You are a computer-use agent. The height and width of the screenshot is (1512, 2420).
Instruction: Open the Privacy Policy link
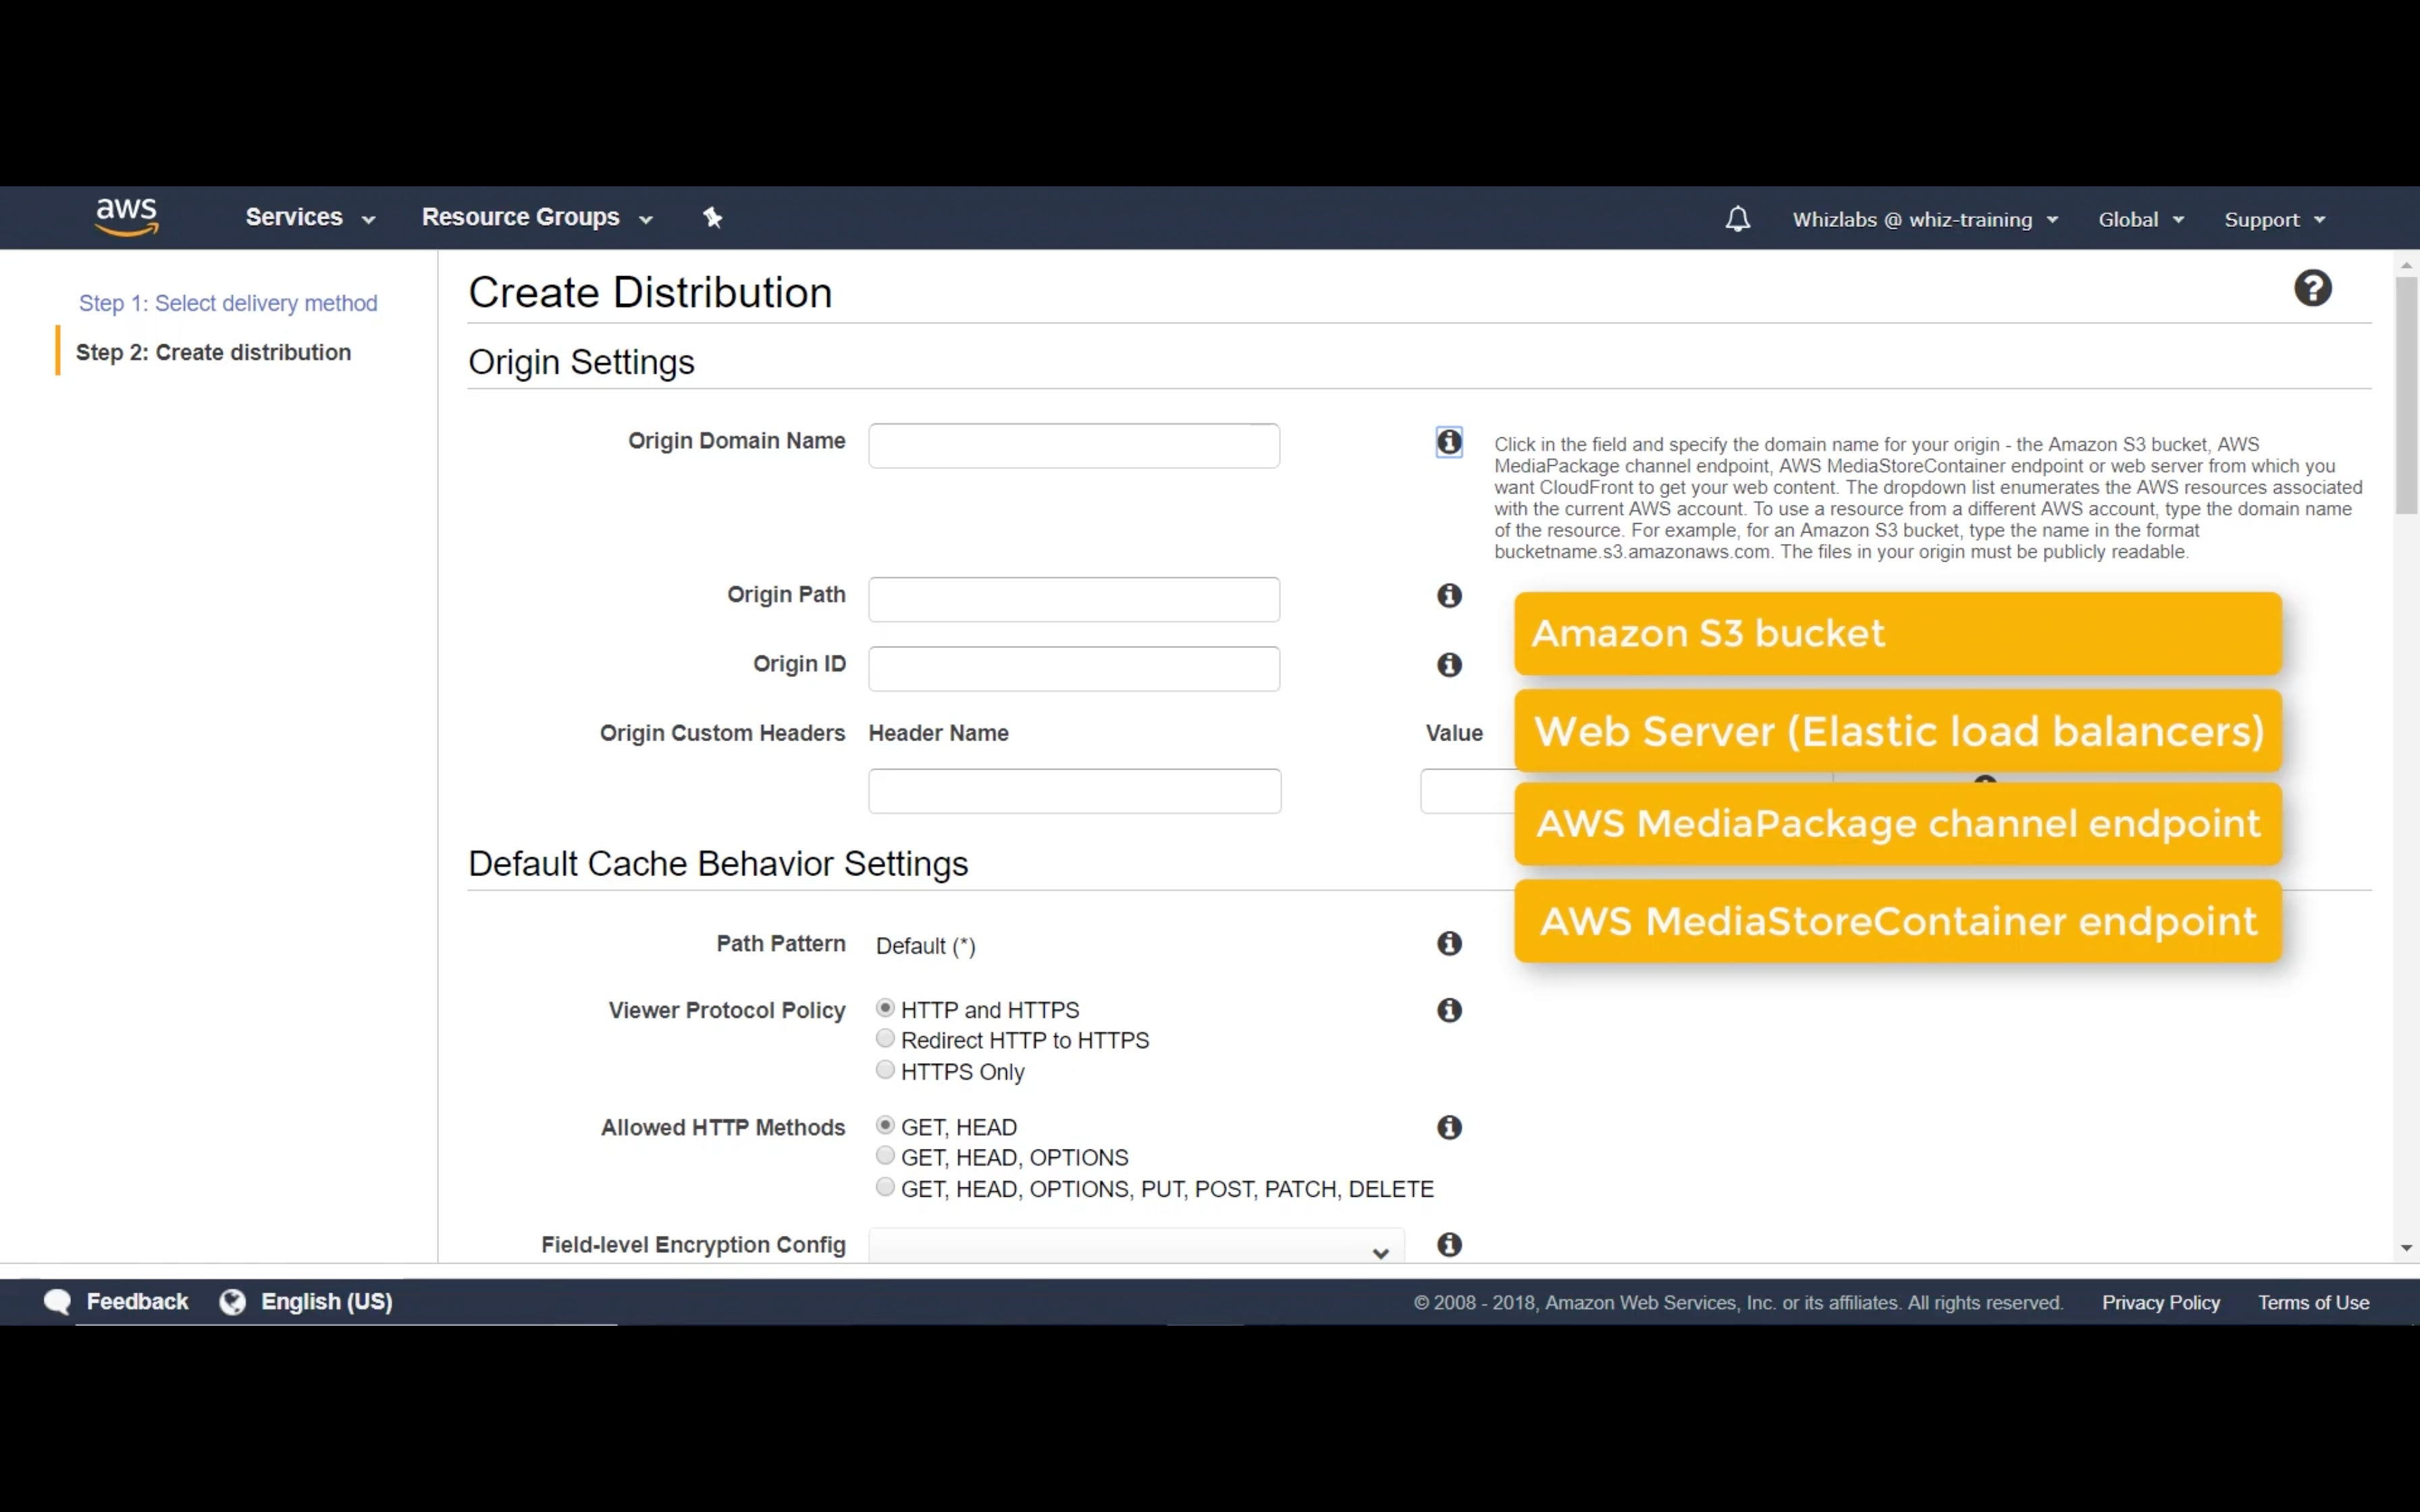(2160, 1302)
